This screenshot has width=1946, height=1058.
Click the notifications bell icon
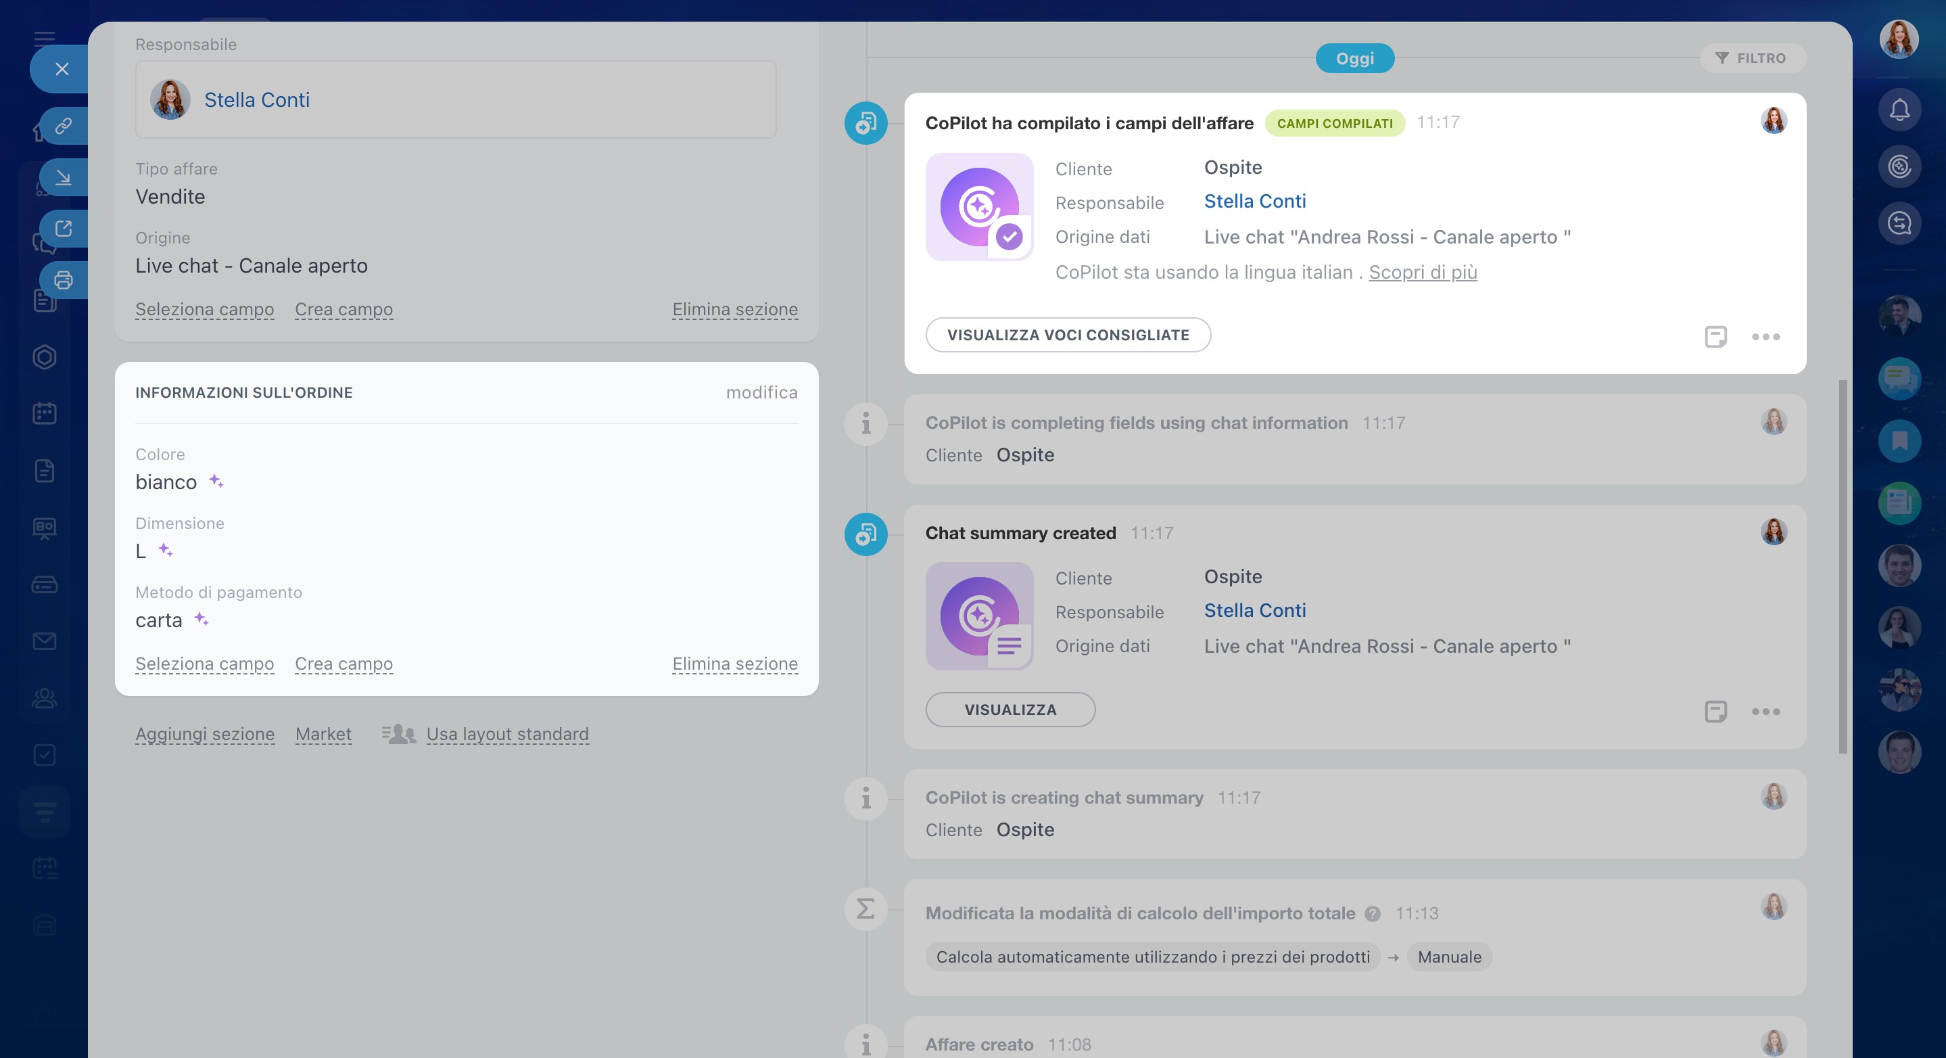(x=1899, y=110)
